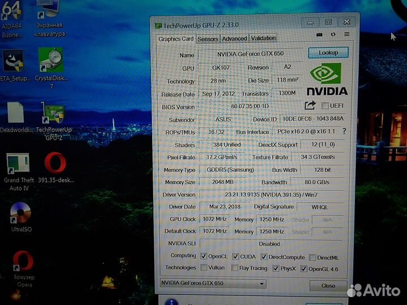Open the GPU-Z hamburger menu icon
This screenshot has width=407, height=305.
(x=347, y=34)
